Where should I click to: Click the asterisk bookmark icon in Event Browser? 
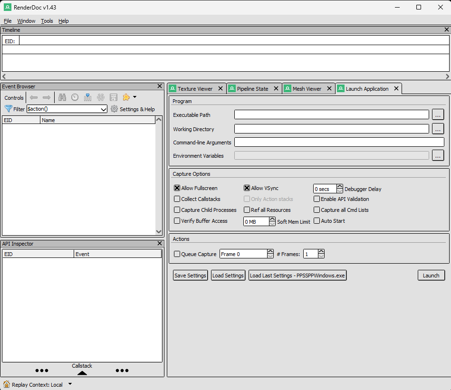click(x=101, y=97)
